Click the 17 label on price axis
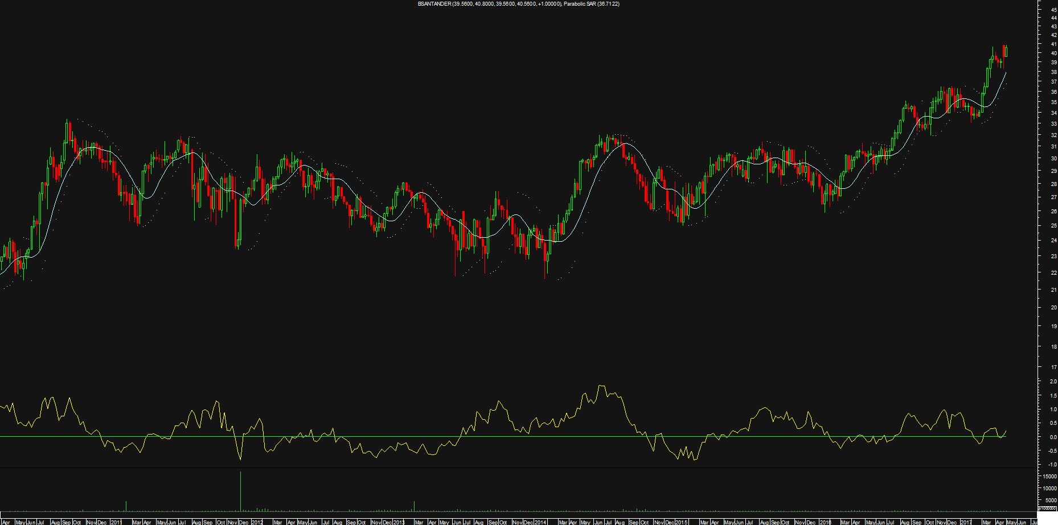1058x525 pixels. (1054, 367)
